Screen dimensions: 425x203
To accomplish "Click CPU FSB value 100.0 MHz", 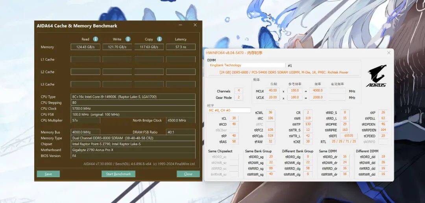I will pos(133,114).
